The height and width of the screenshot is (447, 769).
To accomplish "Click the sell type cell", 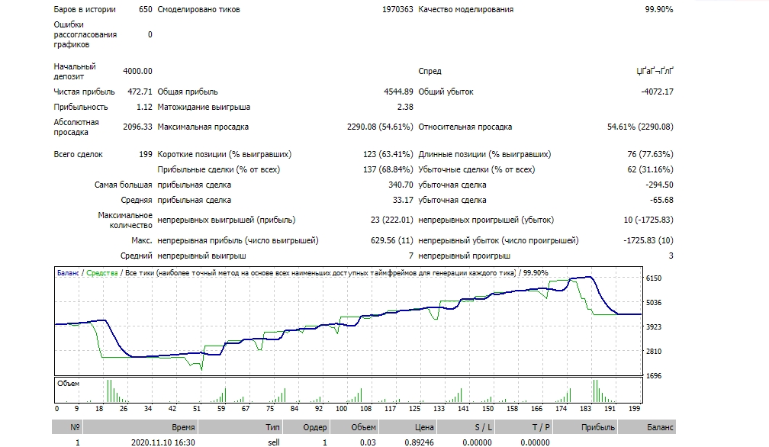I will [x=274, y=442].
